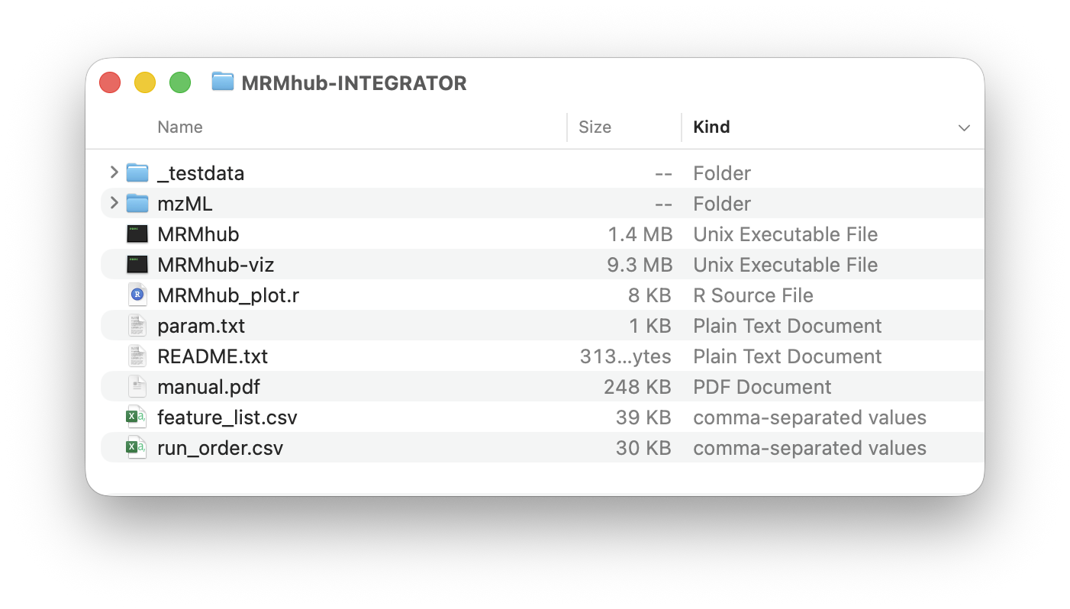This screenshot has height=609, width=1070.
Task: Click the param.txt text document icon
Action: pos(137,326)
